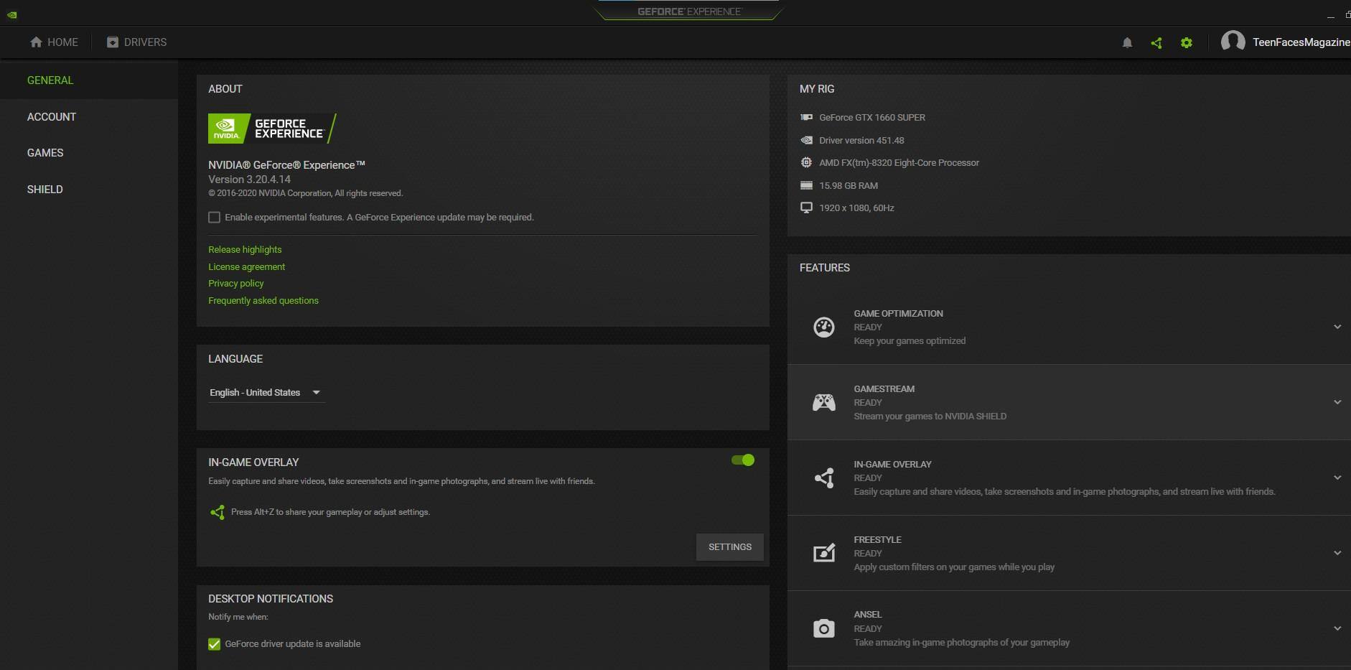Click the user profile avatar

1233,42
